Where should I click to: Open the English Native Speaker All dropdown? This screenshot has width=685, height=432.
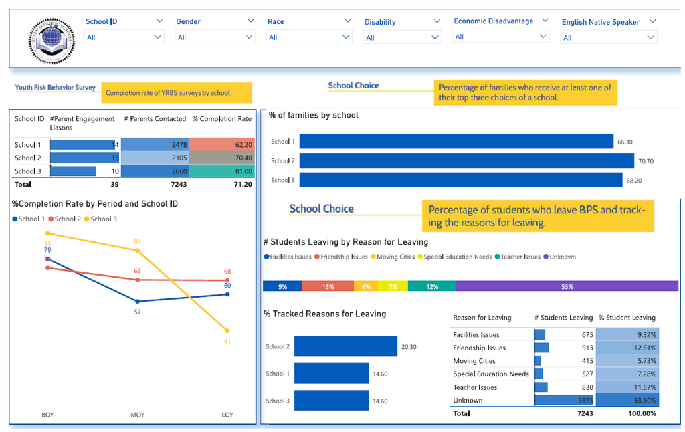pos(609,37)
